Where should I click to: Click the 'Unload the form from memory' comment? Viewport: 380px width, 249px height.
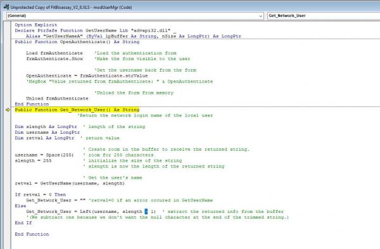tap(134, 93)
